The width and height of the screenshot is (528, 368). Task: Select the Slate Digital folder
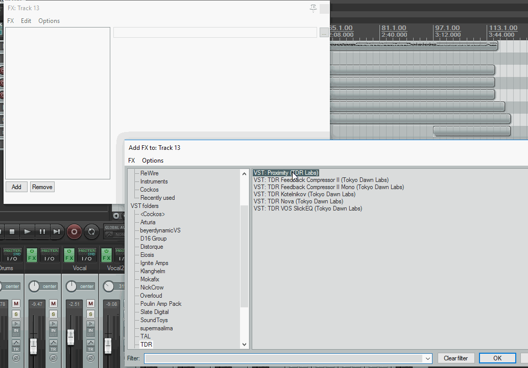click(x=155, y=312)
